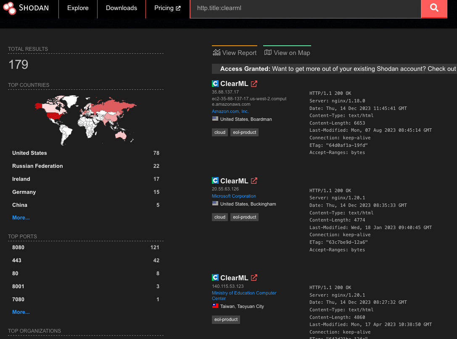
Task: Open Amazon.com, Inc. organization link
Action: click(230, 111)
